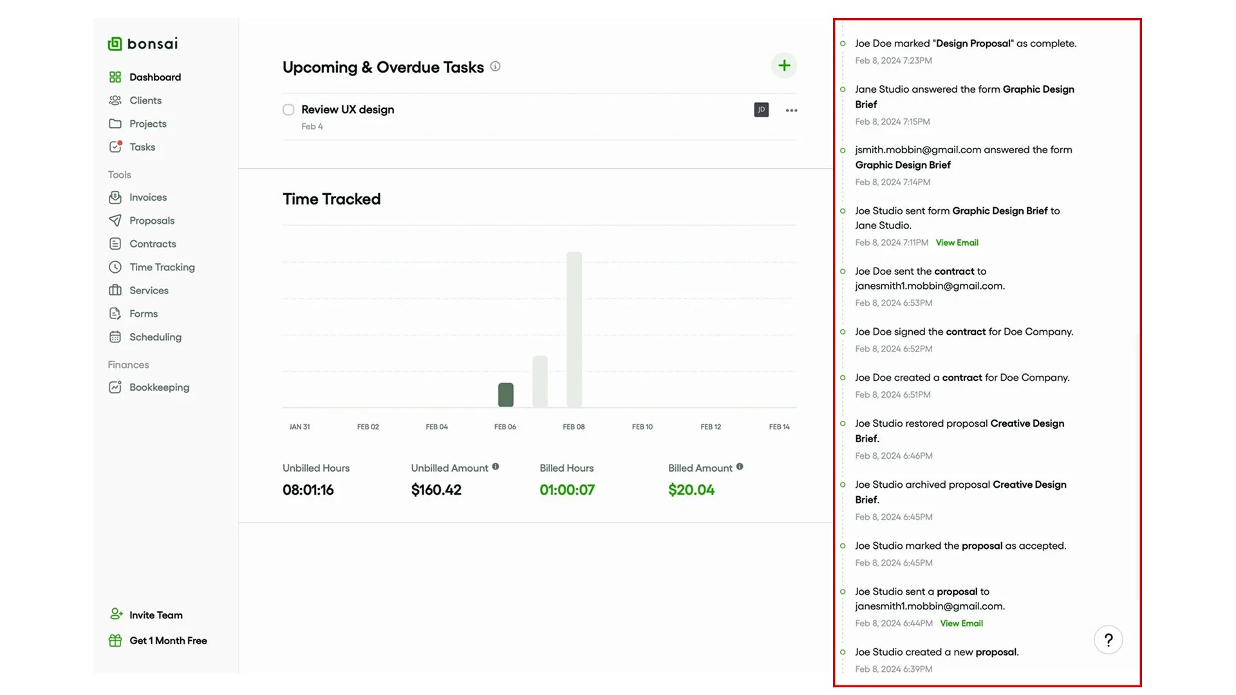Open the Invoices tool icon

click(115, 198)
